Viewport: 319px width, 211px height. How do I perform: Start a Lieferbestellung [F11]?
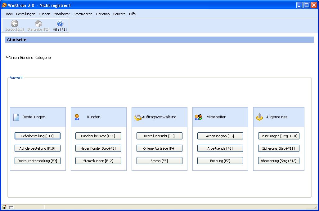pyautogui.click(x=38, y=136)
